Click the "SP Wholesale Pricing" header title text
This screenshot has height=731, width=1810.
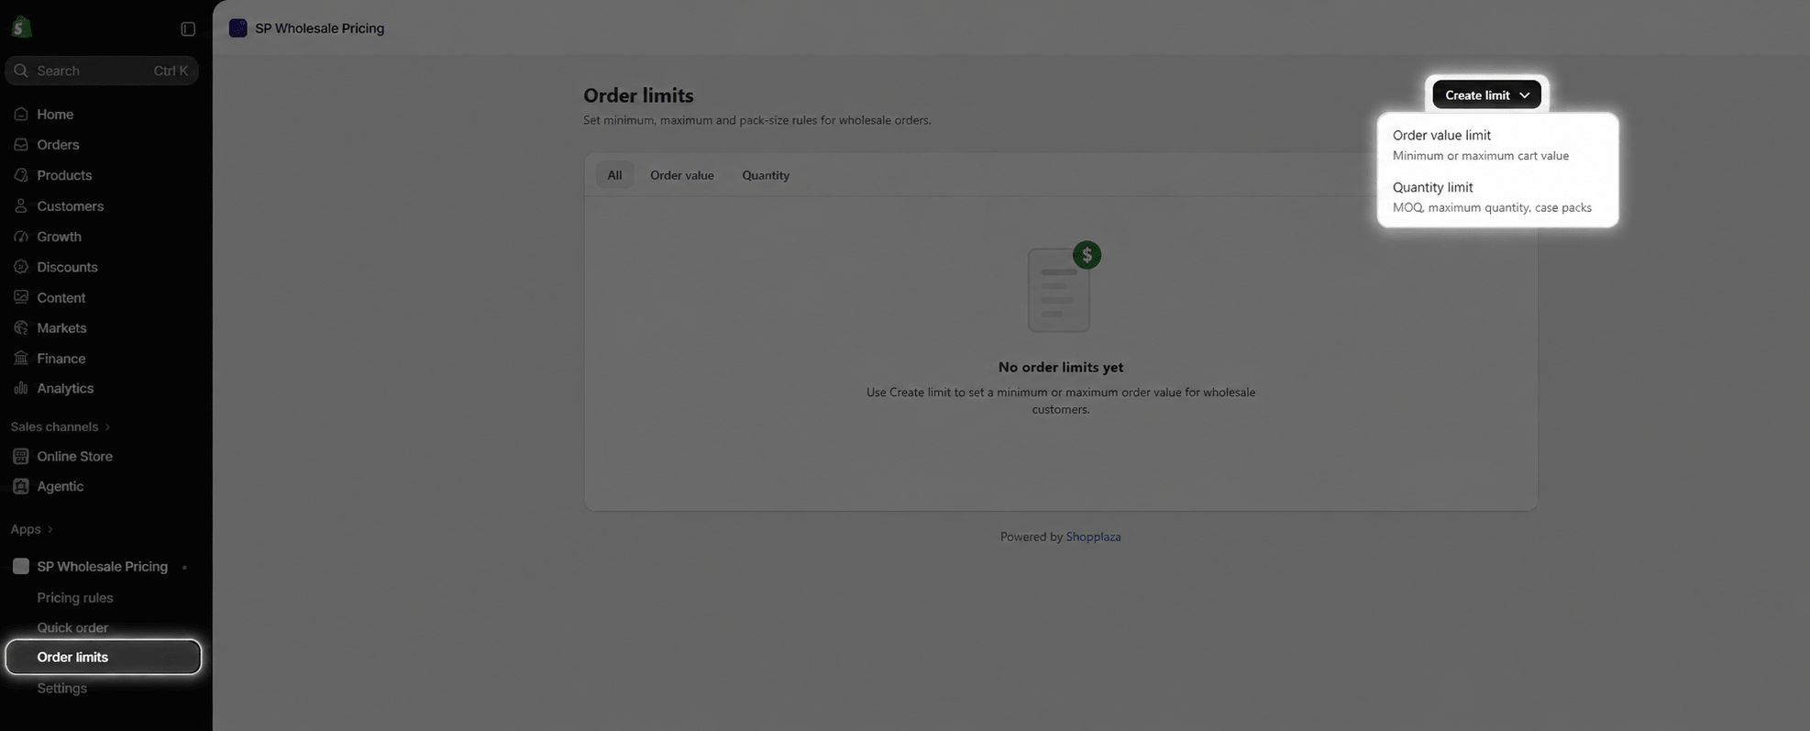click(x=320, y=28)
